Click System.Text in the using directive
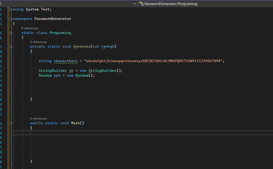The height and width of the screenshot is (169, 273). (x=38, y=9)
